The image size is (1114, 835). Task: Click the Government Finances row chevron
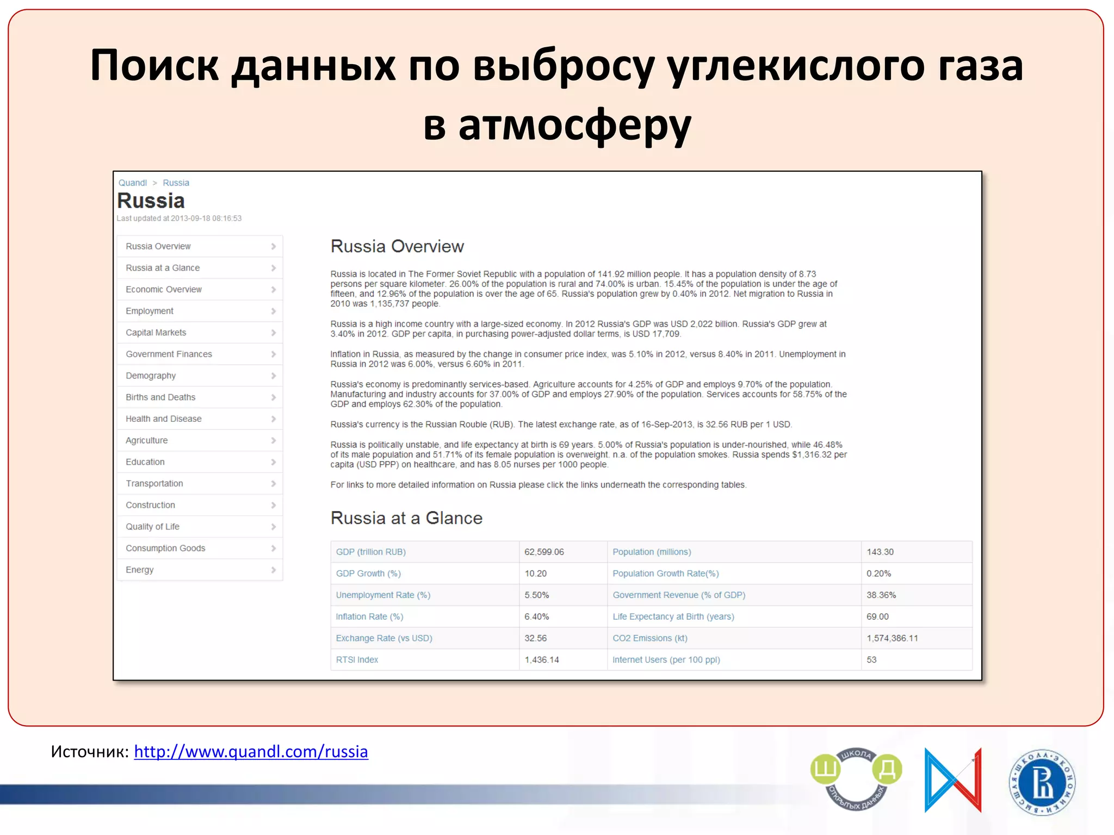pyautogui.click(x=274, y=354)
